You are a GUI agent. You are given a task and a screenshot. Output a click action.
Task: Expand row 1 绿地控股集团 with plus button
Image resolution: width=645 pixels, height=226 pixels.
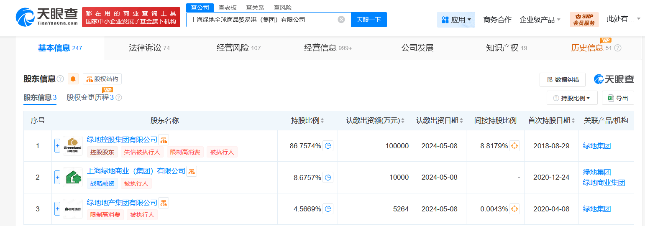point(57,146)
